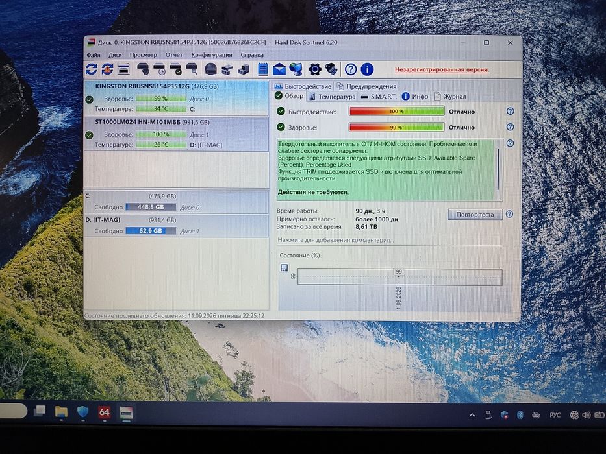Click the Kingston 99 % health bar

[161, 99]
